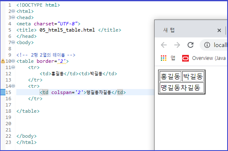Collapse the tr fold on line 14
Screen dimensions: 228x151
point(13,86)
